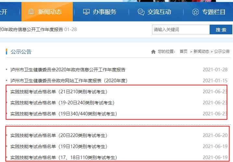Click the monitor icon beside 办事服务
The image size is (233, 162).
[x=86, y=12]
